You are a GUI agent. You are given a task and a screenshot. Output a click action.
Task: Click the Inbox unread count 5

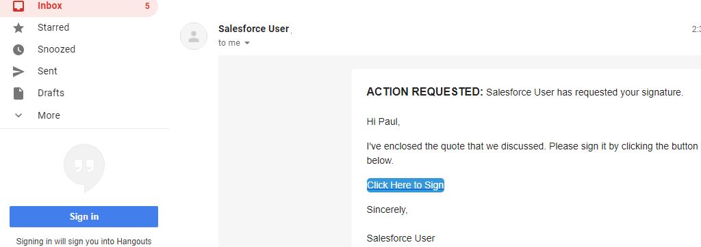[148, 6]
